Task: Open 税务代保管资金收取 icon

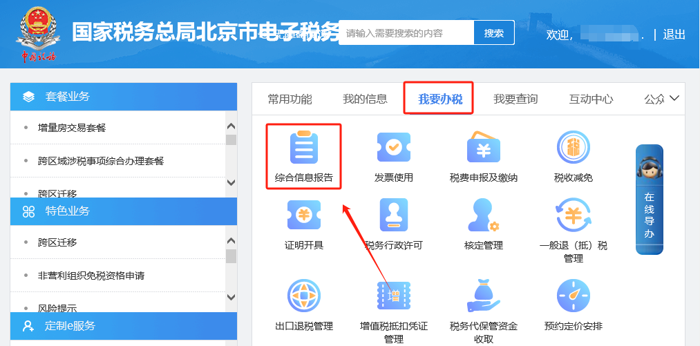Action: (483, 296)
